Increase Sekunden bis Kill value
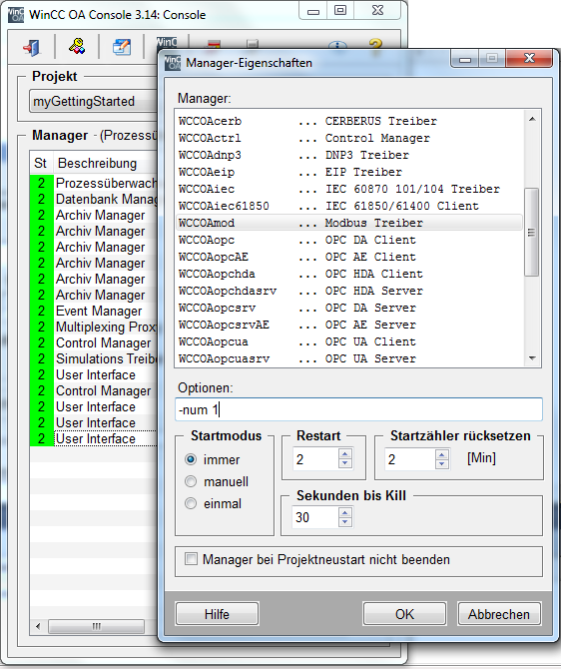Image resolution: width=561 pixels, height=669 pixels. (345, 512)
